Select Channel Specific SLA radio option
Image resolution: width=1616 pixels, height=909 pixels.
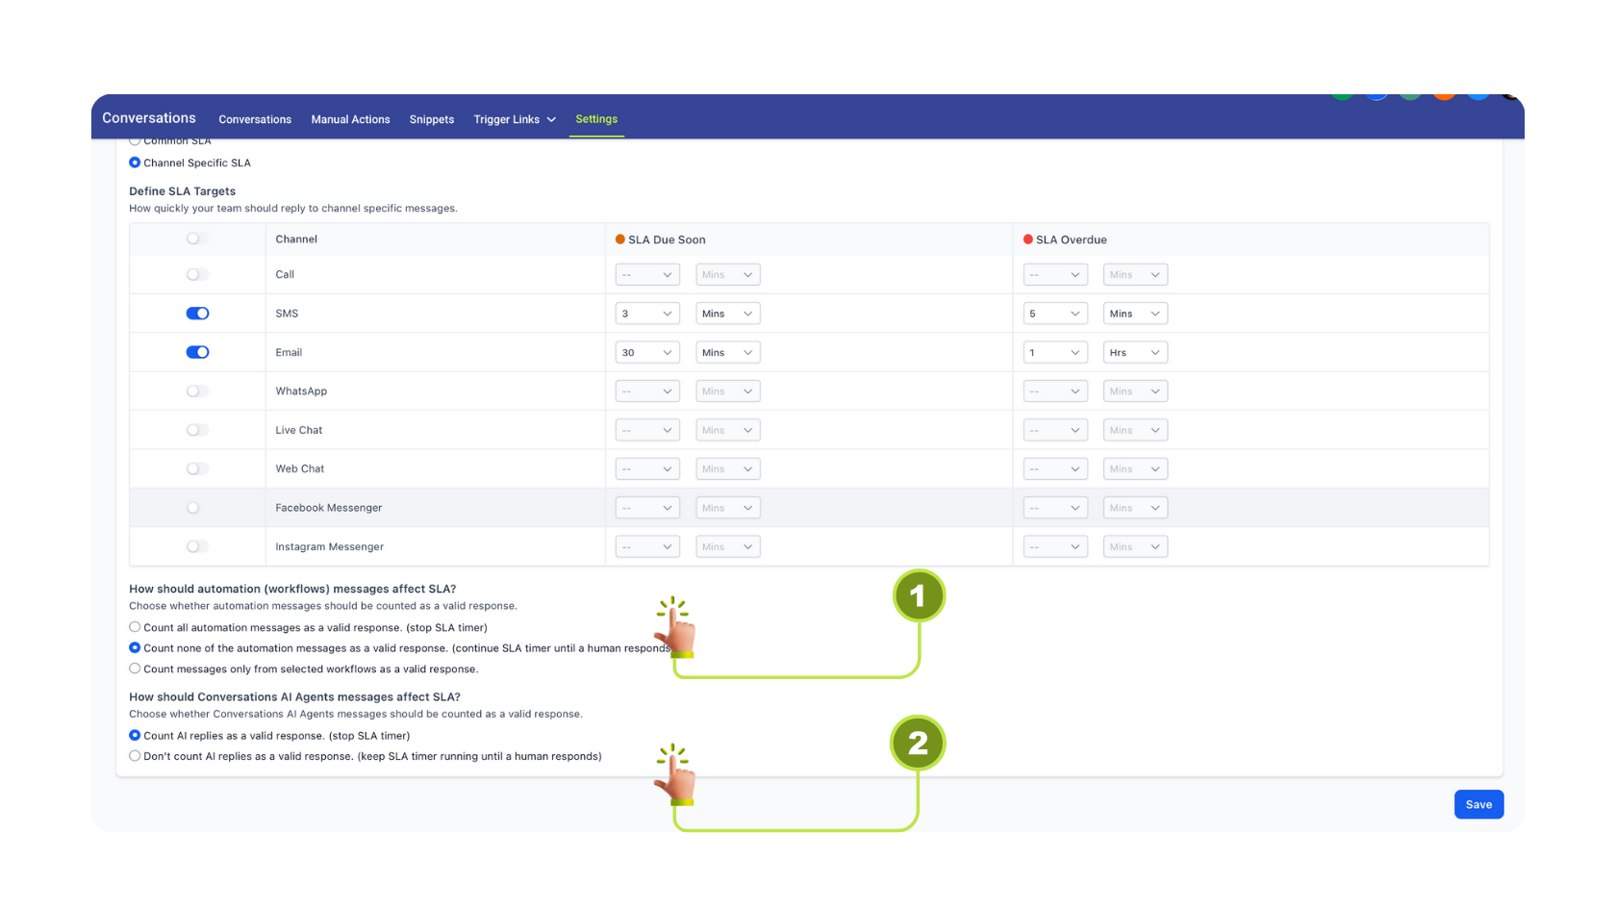click(135, 163)
